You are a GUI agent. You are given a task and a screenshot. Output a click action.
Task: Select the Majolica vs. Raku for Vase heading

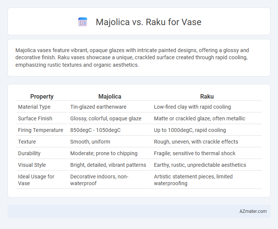coord(148,22)
